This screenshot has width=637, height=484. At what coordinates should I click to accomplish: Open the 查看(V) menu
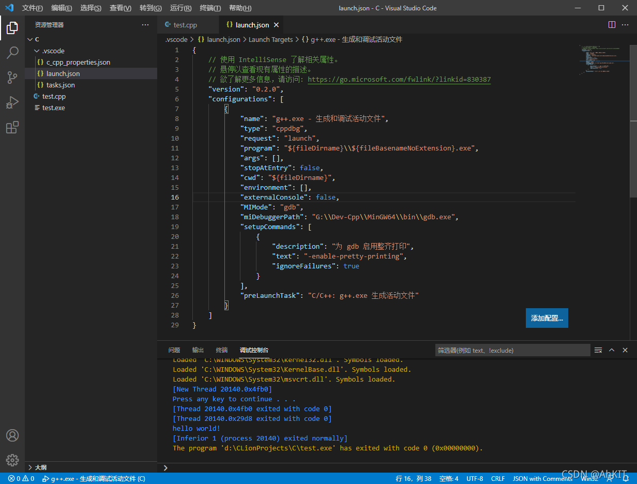tap(120, 8)
